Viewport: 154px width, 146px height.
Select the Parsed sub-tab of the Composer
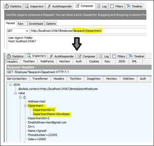[x=10, y=23]
